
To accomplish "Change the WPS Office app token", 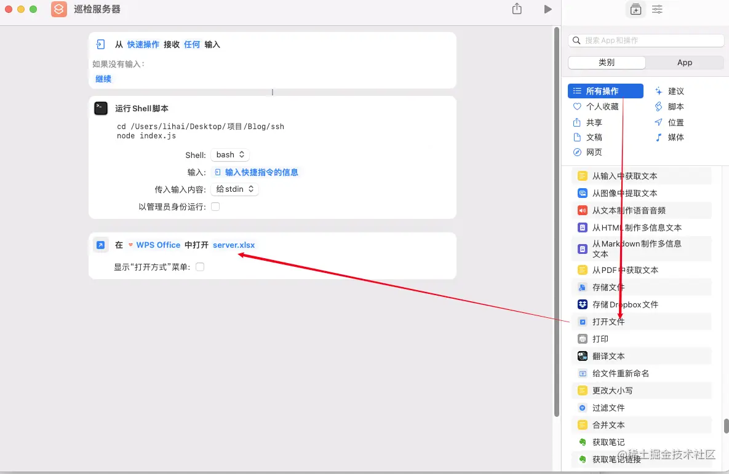I will pyautogui.click(x=154, y=245).
